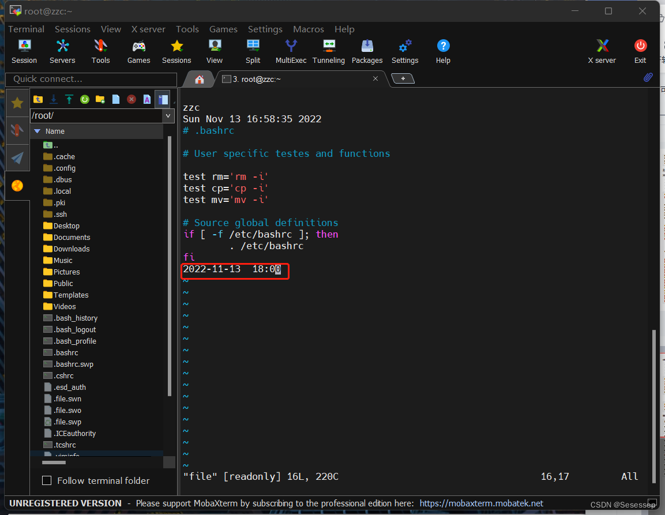
Task: Click the Help question mark icon
Action: (x=443, y=51)
